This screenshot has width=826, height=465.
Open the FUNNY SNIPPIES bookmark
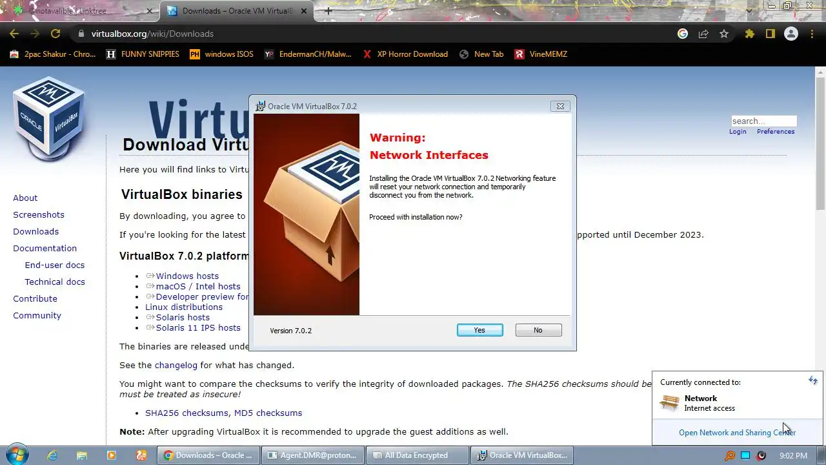tap(143, 54)
